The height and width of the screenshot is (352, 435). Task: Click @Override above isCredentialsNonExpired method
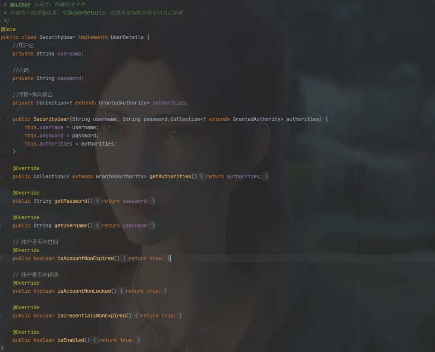coord(26,307)
